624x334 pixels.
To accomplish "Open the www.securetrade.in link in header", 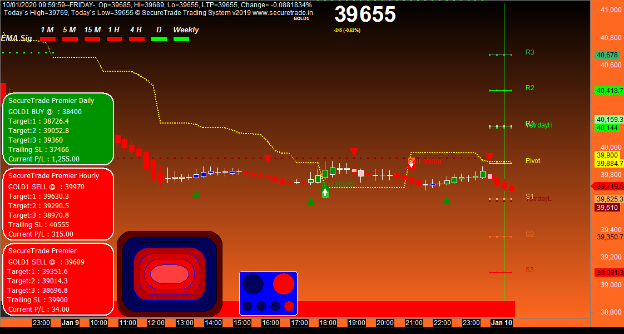I will 283,13.
